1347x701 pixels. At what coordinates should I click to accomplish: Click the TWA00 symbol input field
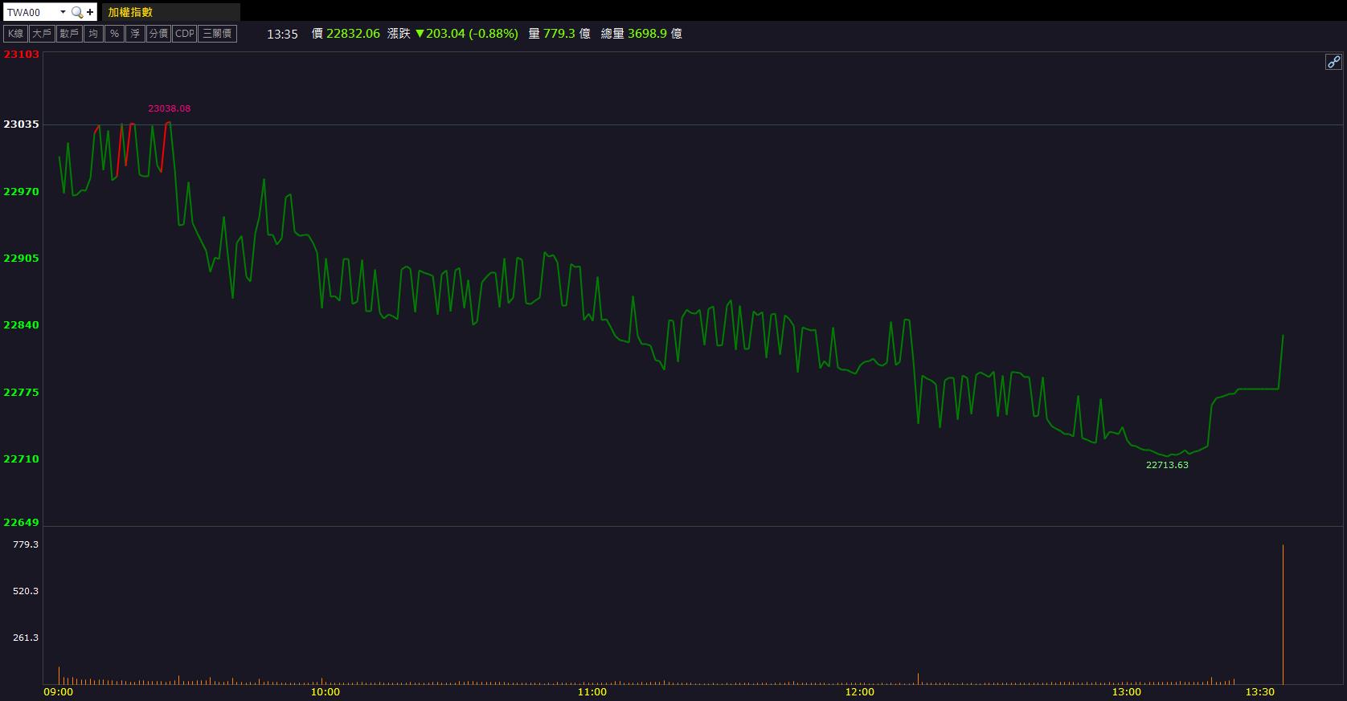(31, 12)
